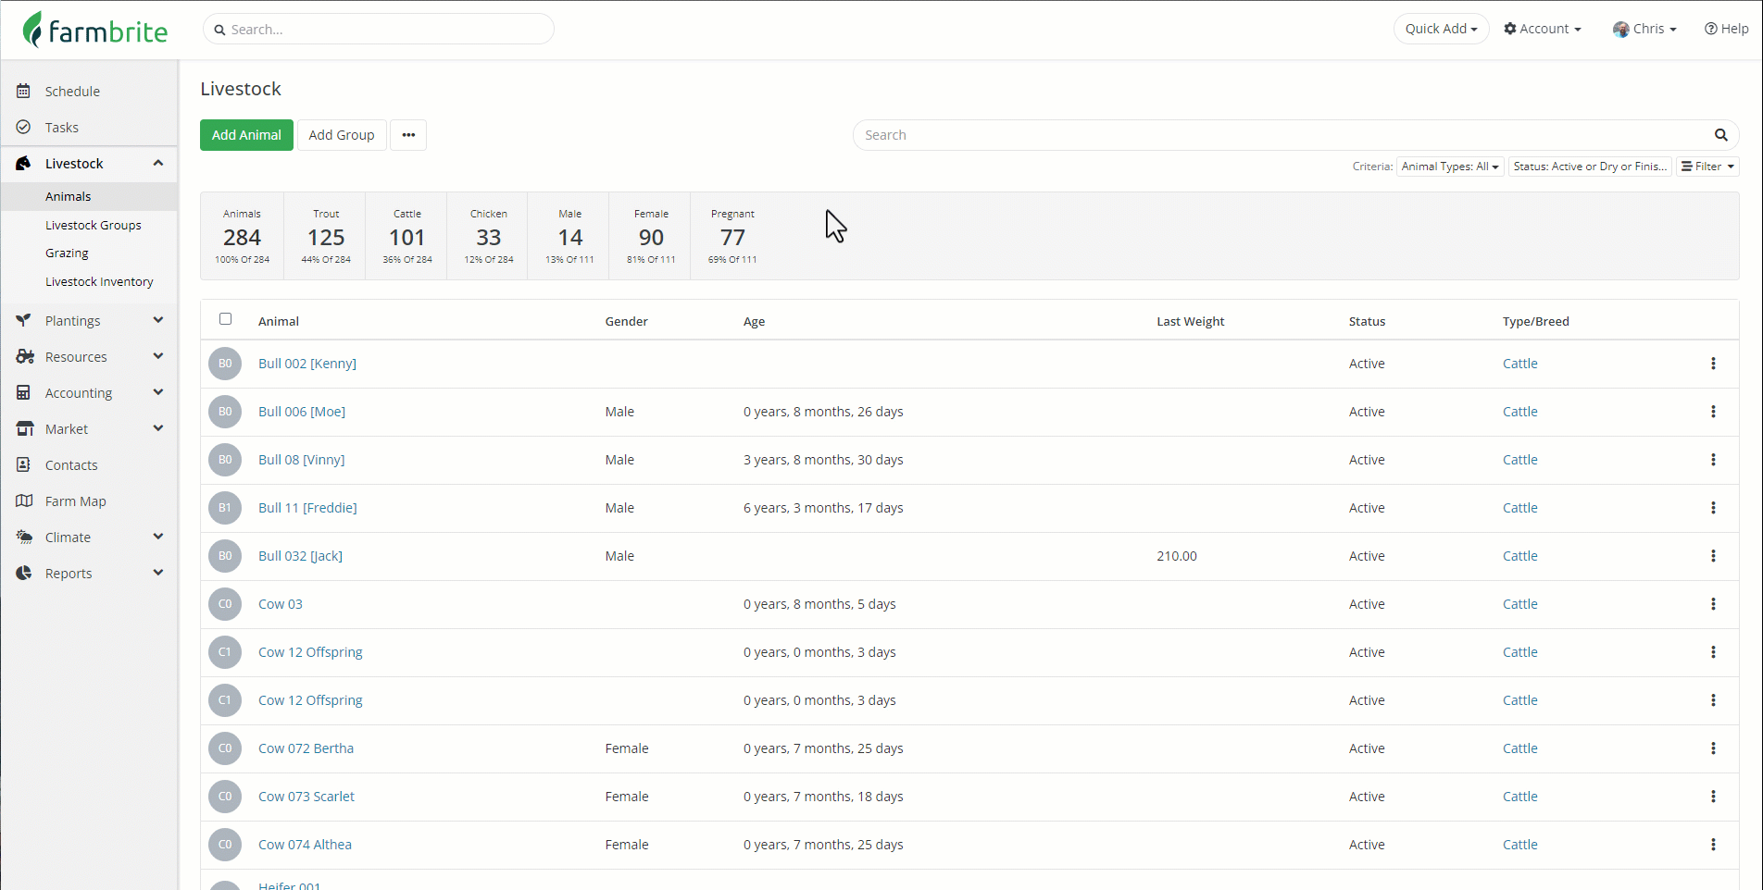Expand the Climate sidebar section
This screenshot has width=1763, height=890.
158,537
